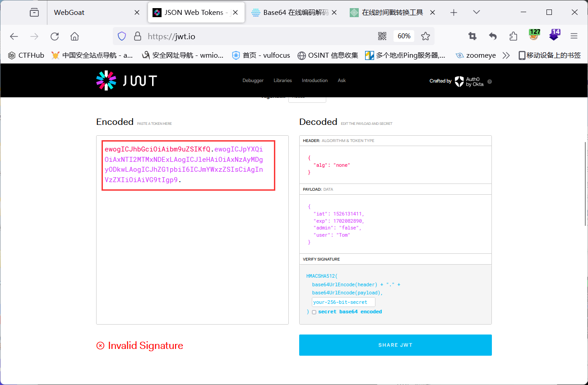Open the Firefox application menu
The height and width of the screenshot is (385, 588).
(x=574, y=37)
